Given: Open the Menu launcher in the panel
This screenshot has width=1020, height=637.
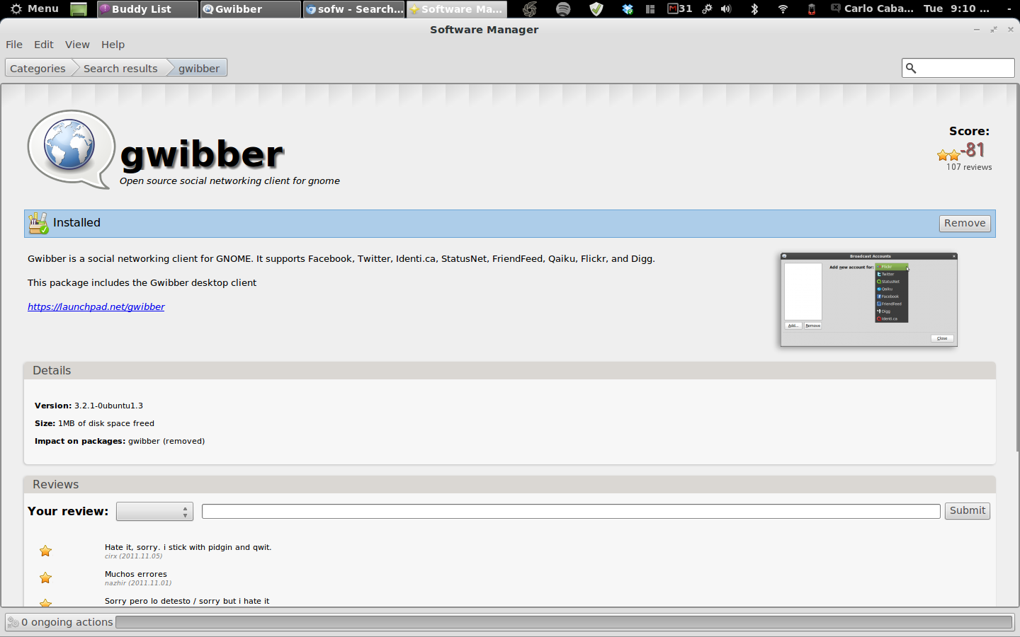Looking at the screenshot, I should tap(35, 8).
